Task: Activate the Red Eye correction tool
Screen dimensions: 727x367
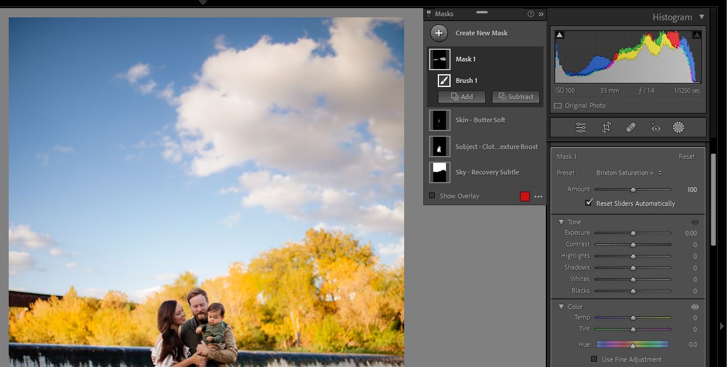Action: (656, 128)
